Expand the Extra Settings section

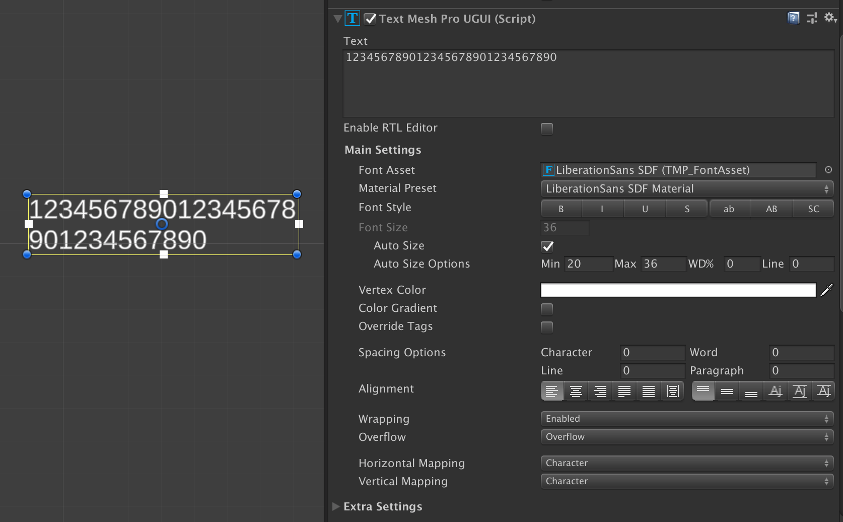(x=336, y=506)
